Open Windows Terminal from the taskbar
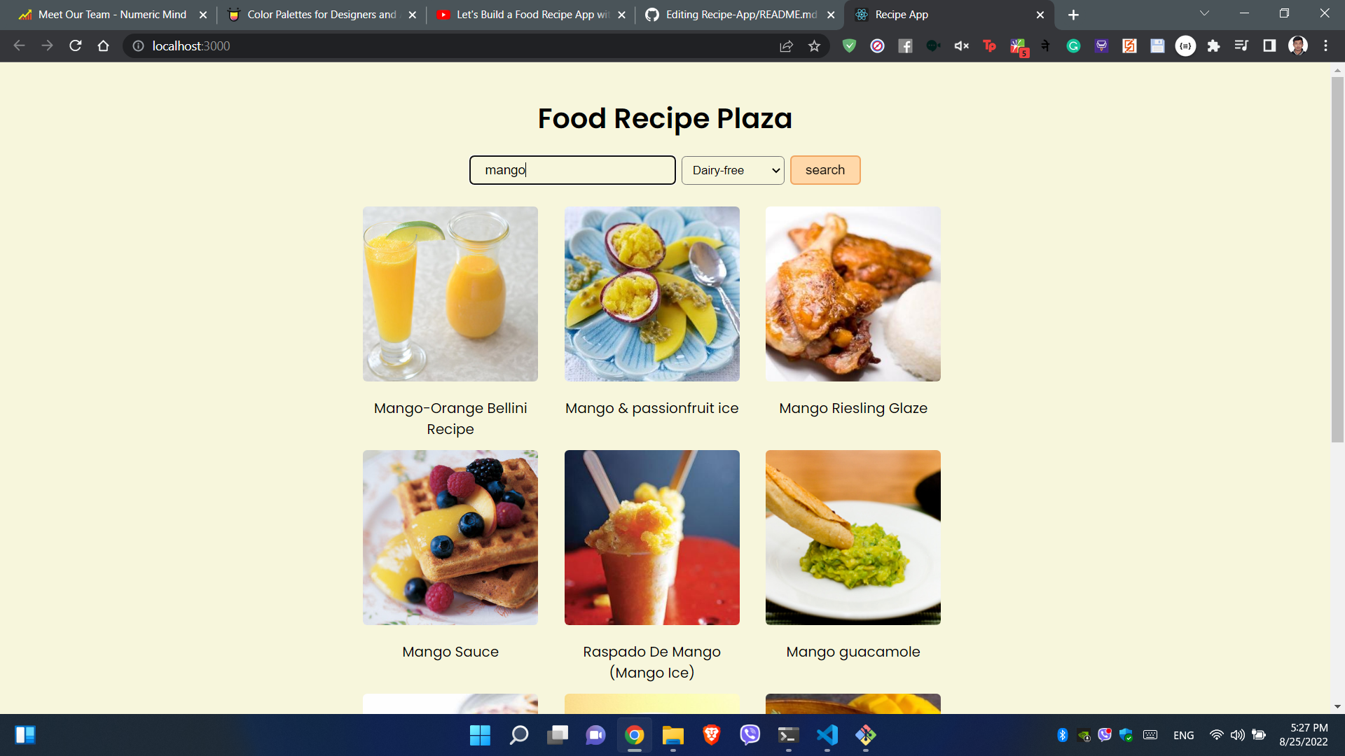1345x756 pixels. [787, 736]
